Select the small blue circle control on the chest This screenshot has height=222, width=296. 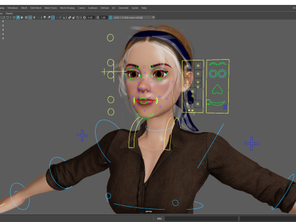coord(175,203)
